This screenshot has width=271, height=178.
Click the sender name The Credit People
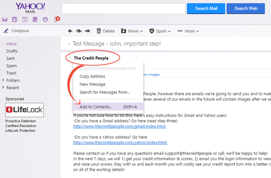[91, 58]
